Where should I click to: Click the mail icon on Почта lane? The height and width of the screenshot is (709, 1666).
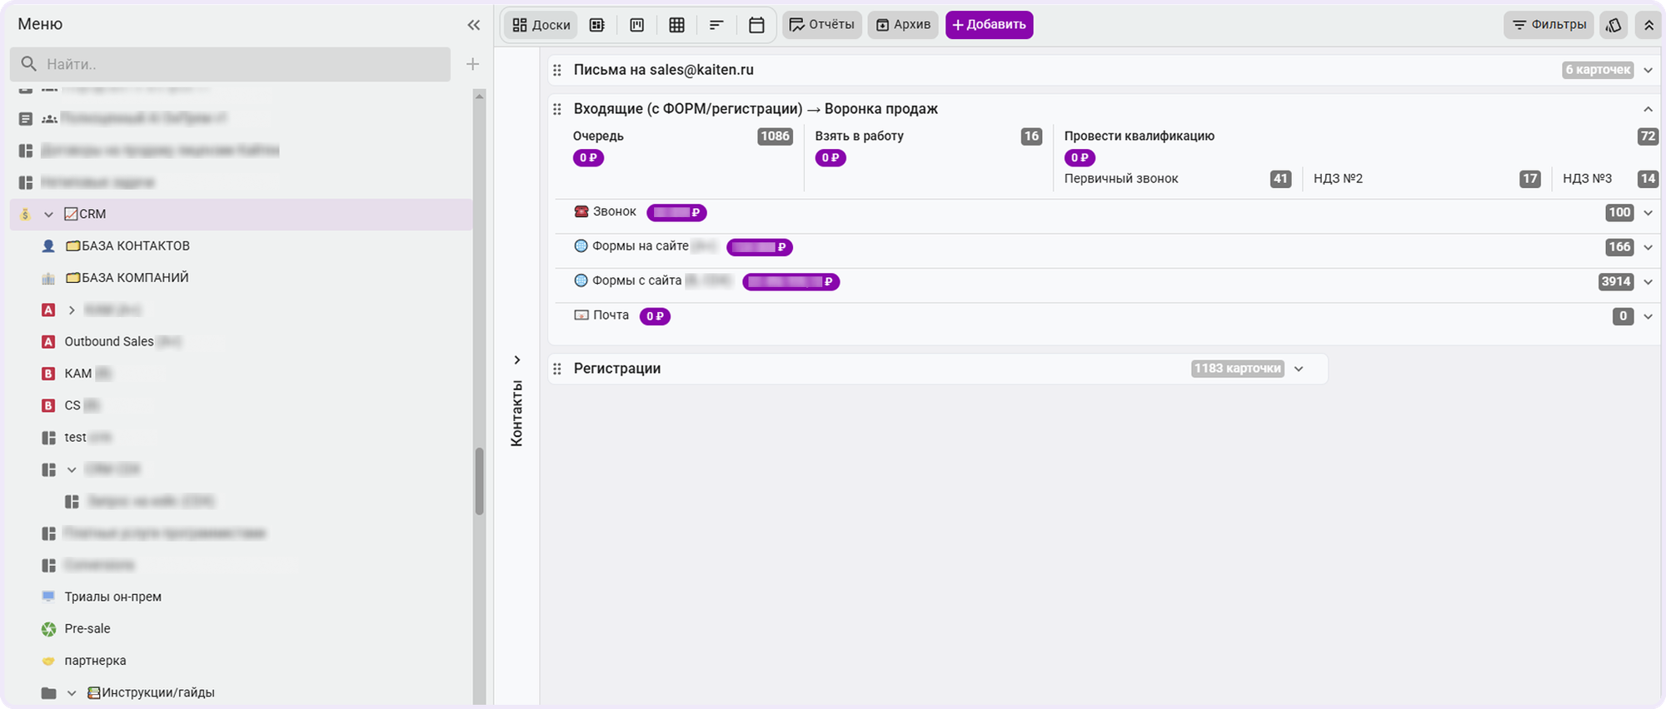coord(581,315)
